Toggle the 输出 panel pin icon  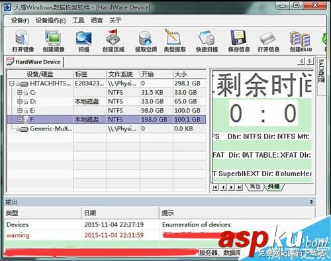[x=311, y=202]
